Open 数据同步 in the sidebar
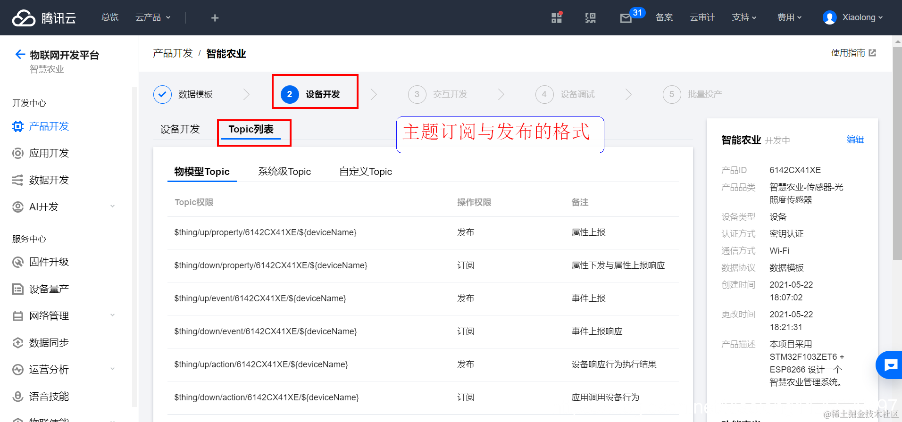902x422 pixels. pos(49,343)
